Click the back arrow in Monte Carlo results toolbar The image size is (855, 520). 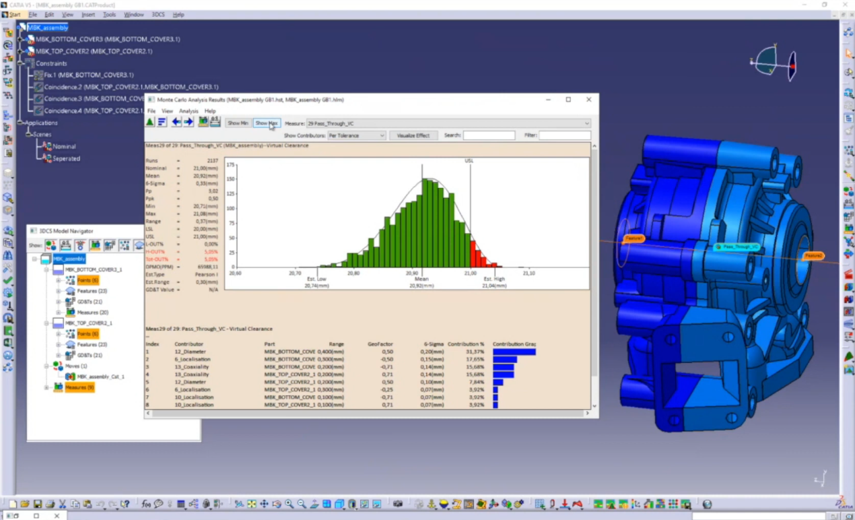click(x=176, y=121)
